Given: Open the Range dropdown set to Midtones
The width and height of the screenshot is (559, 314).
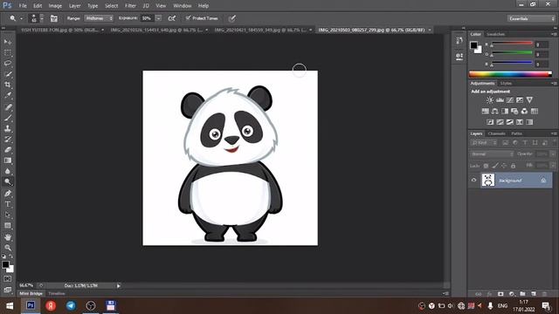Looking at the screenshot, I should pos(99,18).
